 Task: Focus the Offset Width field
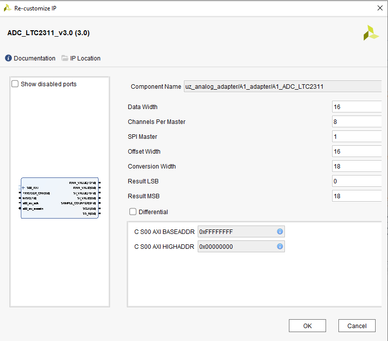pos(357,152)
